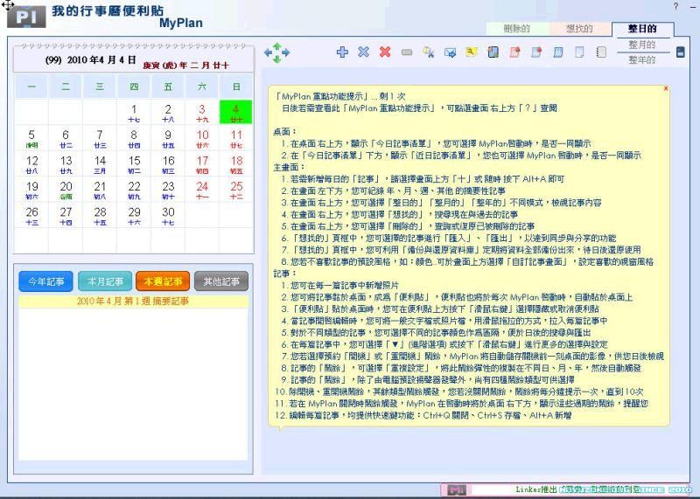Open 其他記事 notes

[221, 281]
